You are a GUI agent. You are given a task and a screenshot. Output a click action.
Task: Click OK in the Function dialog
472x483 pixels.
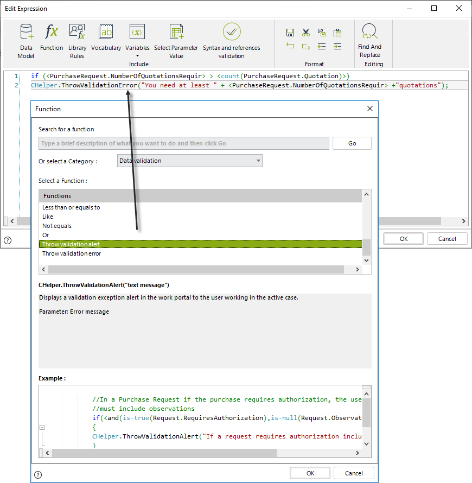pos(310,473)
